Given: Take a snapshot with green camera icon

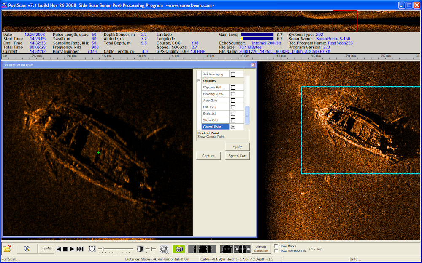Looking at the screenshot, I should coord(179,249).
